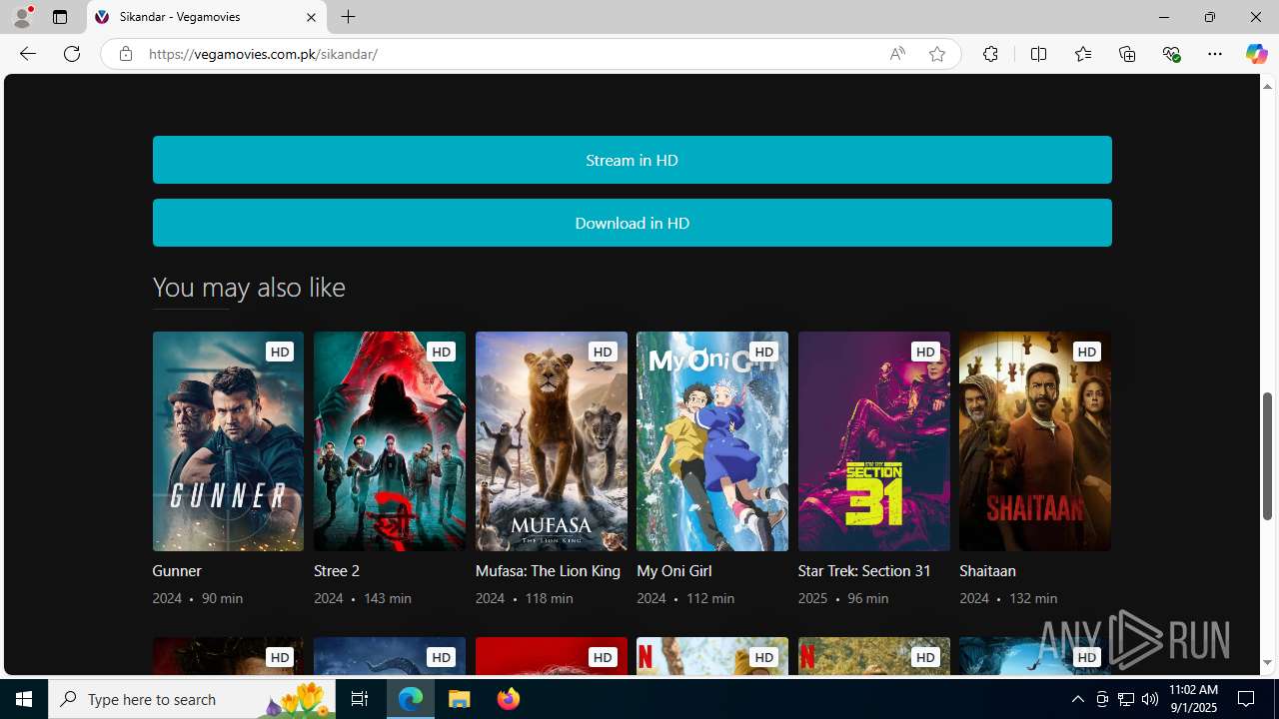Select the Sikandar - Vegamovies tab

(x=207, y=17)
